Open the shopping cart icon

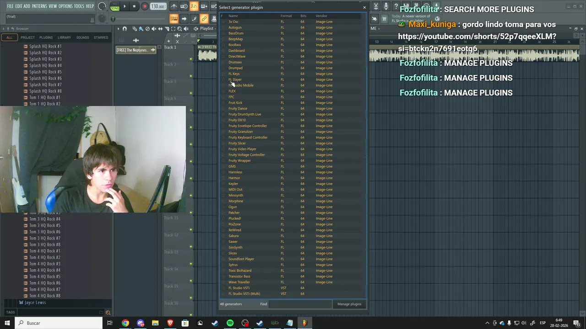(x=384, y=19)
